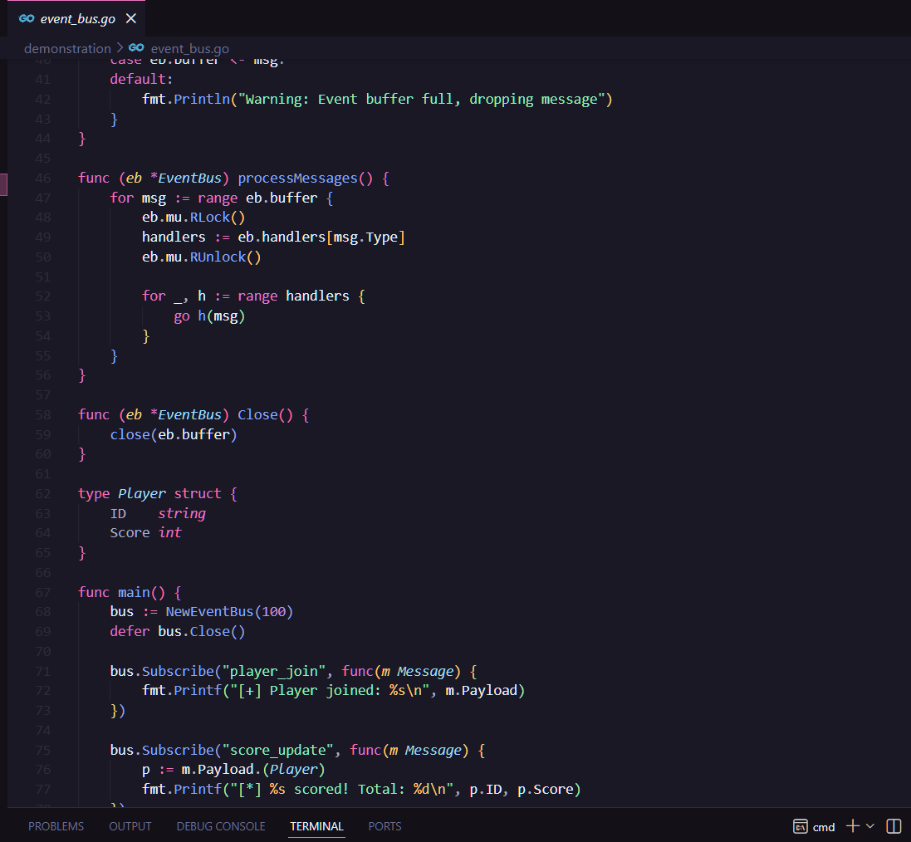This screenshot has width=911, height=842.
Task: Click NewEventBus(100) call on line 68
Action: pos(229,611)
